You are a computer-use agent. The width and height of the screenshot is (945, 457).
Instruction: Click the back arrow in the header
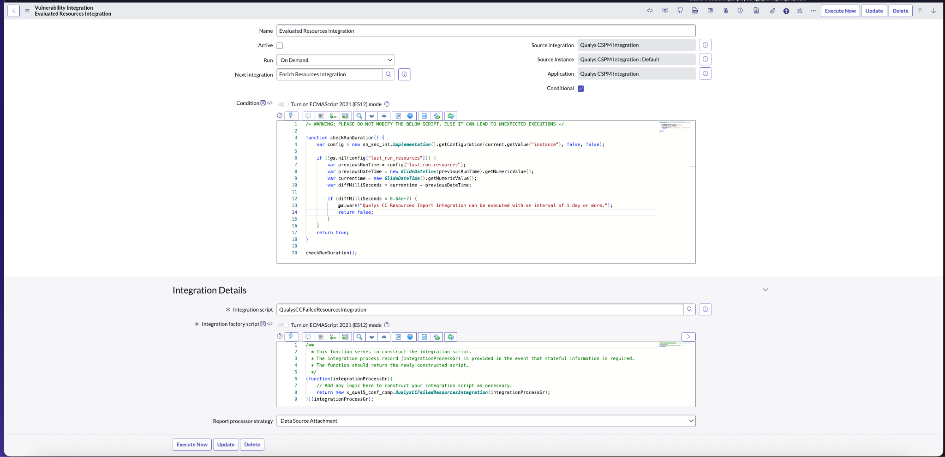click(14, 11)
